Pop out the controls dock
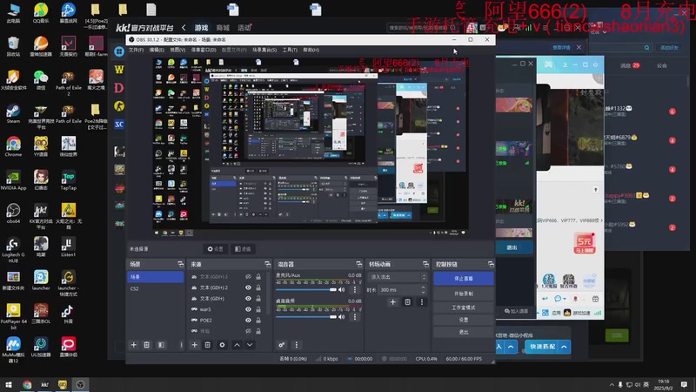 coord(491,264)
